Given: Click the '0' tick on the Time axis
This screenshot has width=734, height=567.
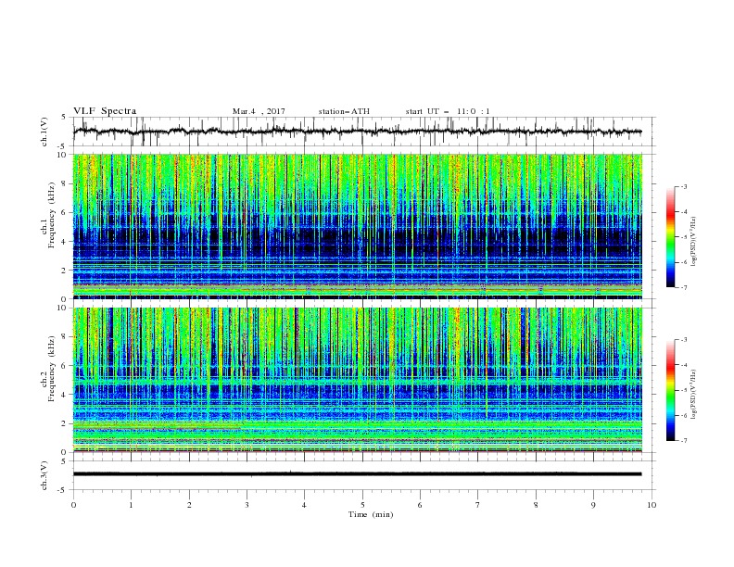Looking at the screenshot, I should (73, 505).
